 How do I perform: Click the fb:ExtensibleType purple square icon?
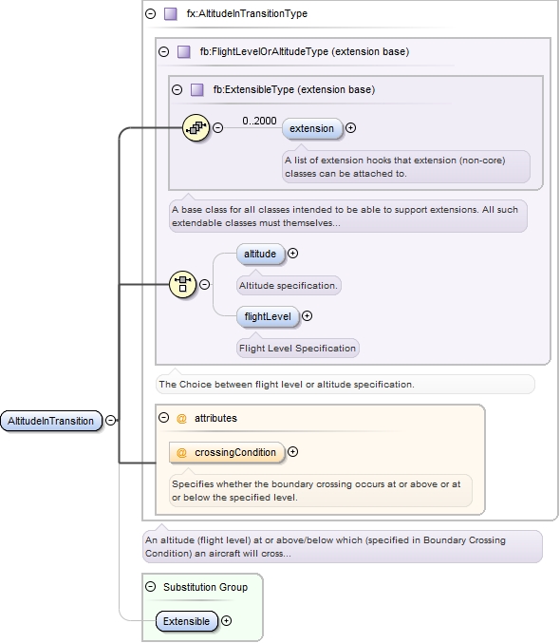click(197, 90)
